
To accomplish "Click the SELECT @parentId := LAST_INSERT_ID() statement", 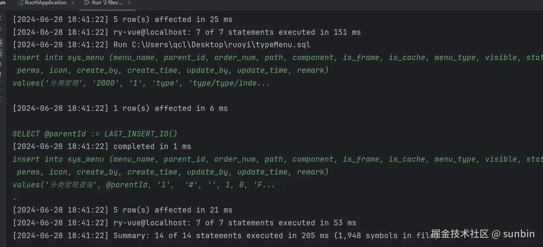I will point(95,134).
